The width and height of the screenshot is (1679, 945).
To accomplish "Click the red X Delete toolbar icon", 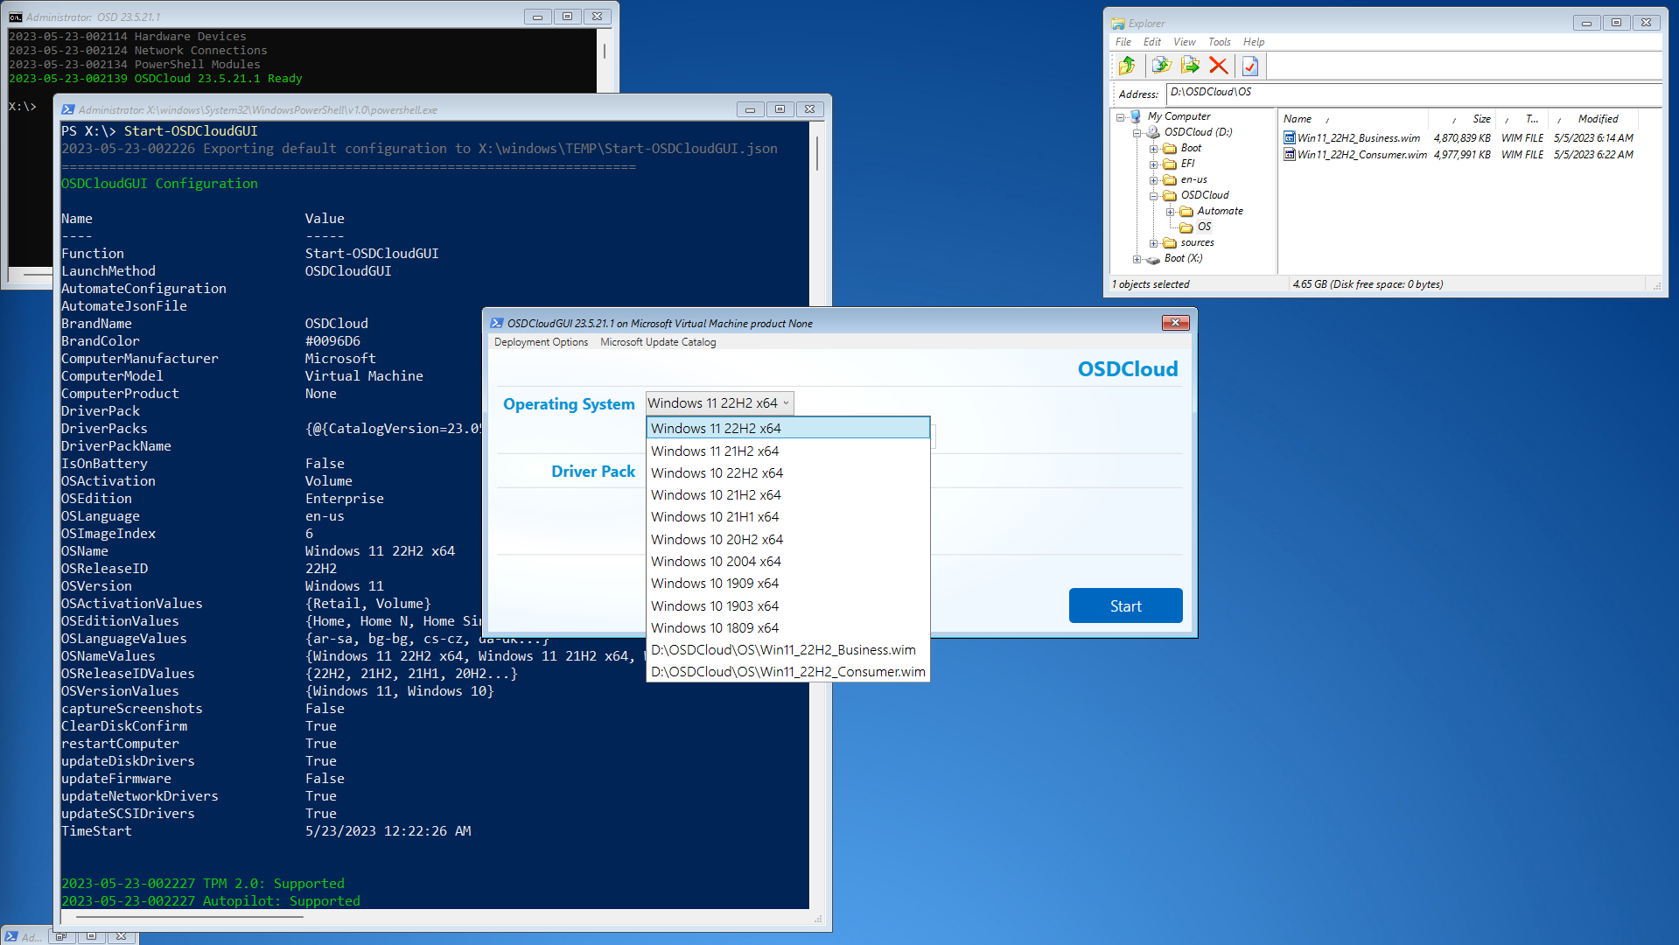I will 1218,66.
